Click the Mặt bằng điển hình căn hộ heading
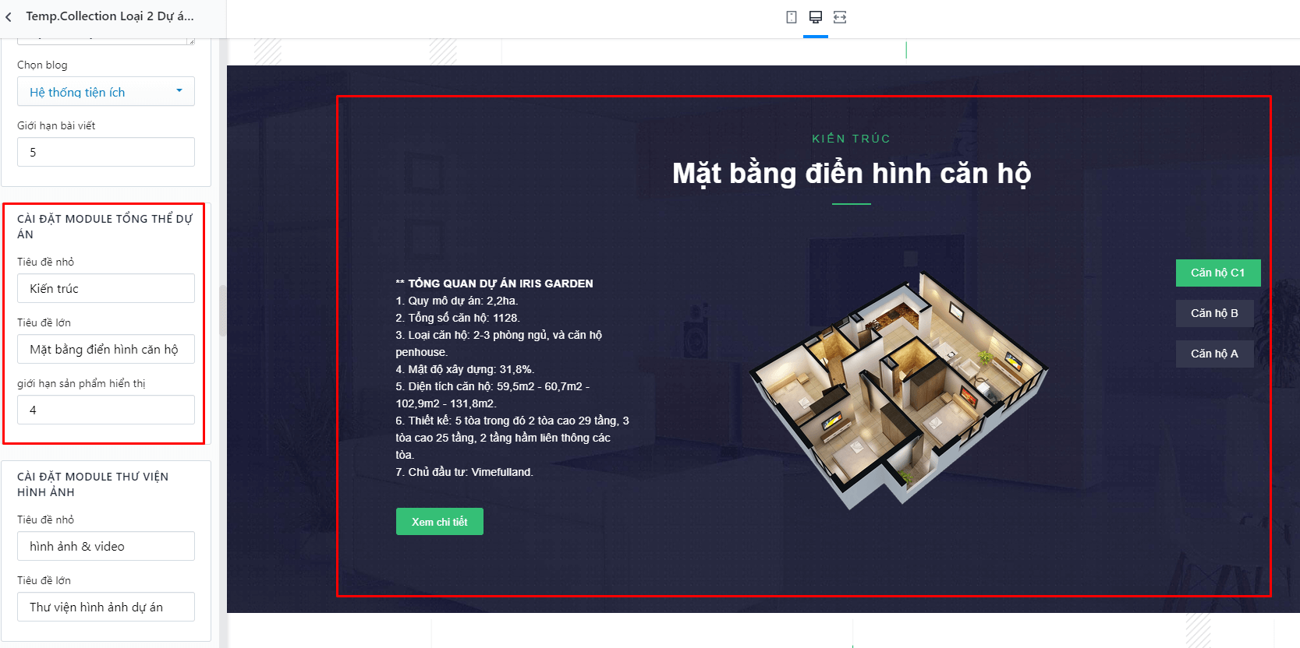 [852, 173]
